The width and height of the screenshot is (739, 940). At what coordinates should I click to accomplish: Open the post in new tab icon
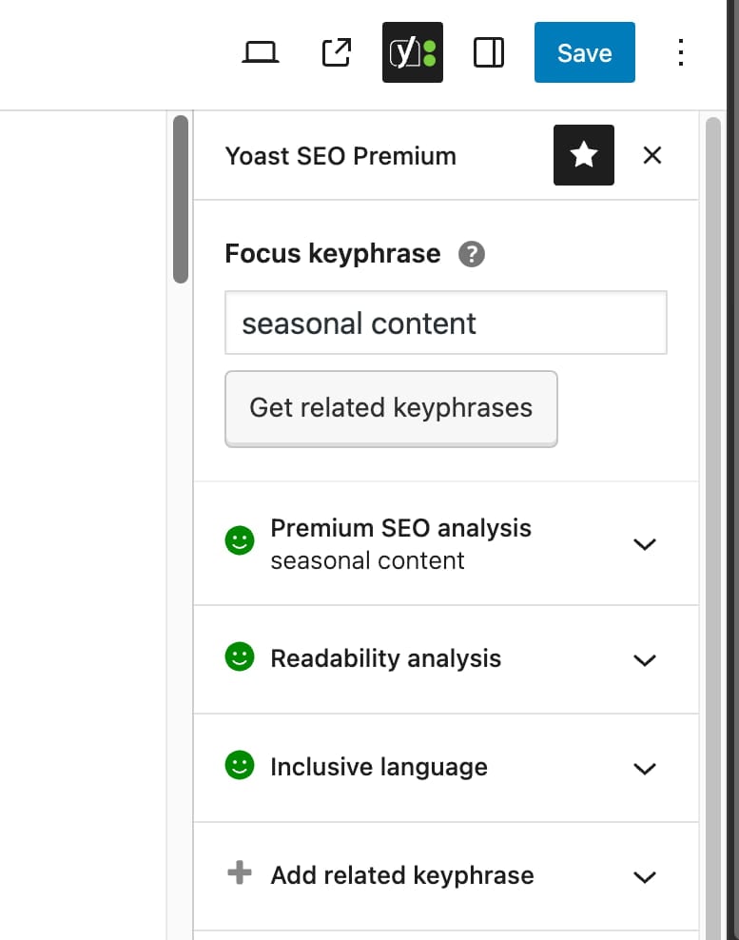(337, 52)
